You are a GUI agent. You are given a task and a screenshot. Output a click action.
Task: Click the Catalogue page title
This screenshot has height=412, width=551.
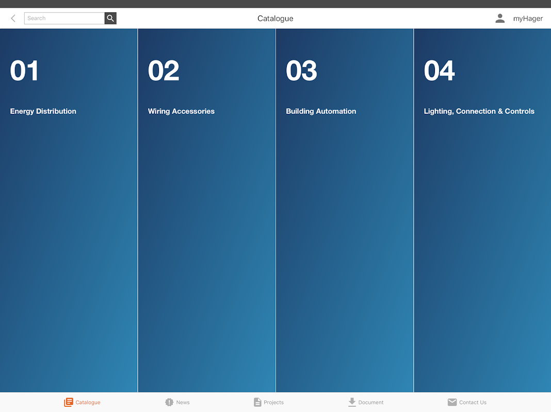coord(275,19)
